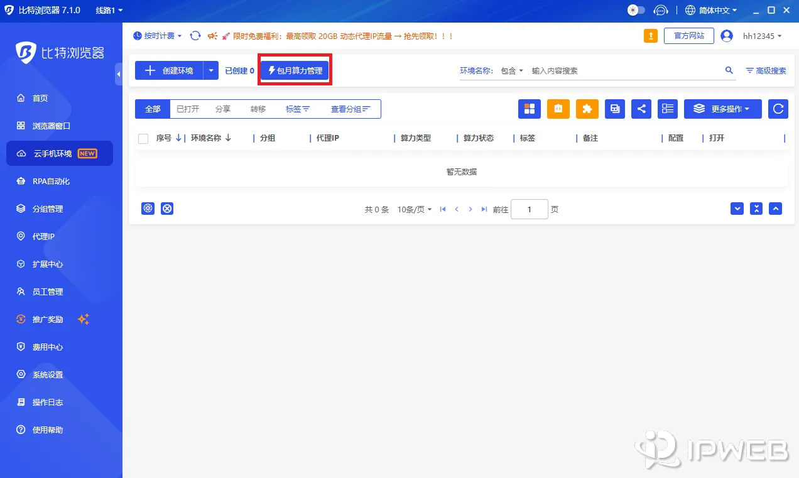Click the orange camera icon above the table
The height and width of the screenshot is (478, 799).
pyautogui.click(x=558, y=109)
